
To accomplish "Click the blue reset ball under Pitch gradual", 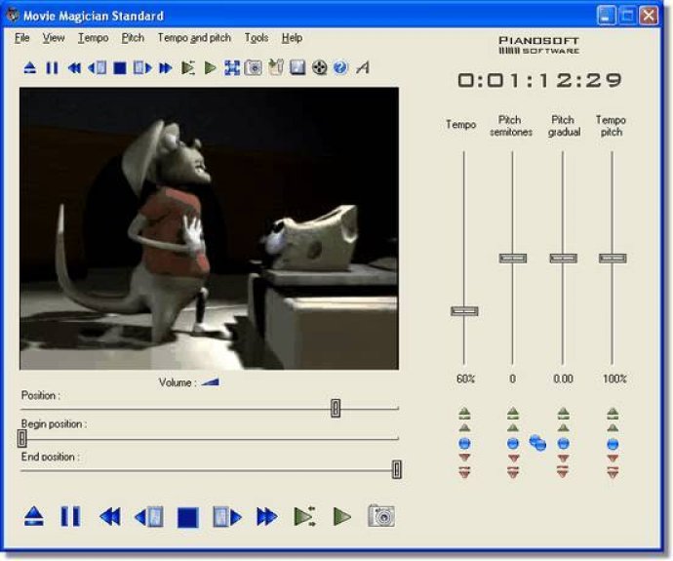I will tap(563, 443).
